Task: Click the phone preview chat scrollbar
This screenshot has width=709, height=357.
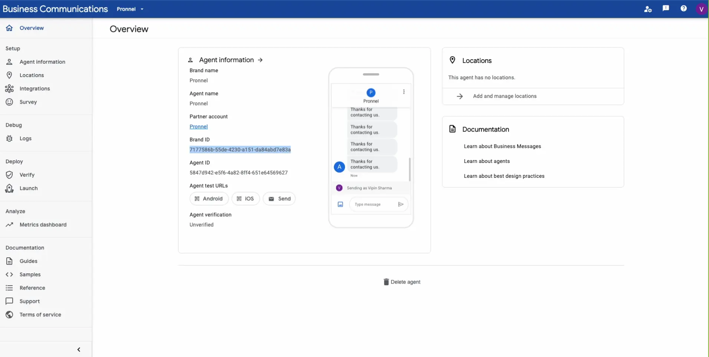Action: coord(410,170)
